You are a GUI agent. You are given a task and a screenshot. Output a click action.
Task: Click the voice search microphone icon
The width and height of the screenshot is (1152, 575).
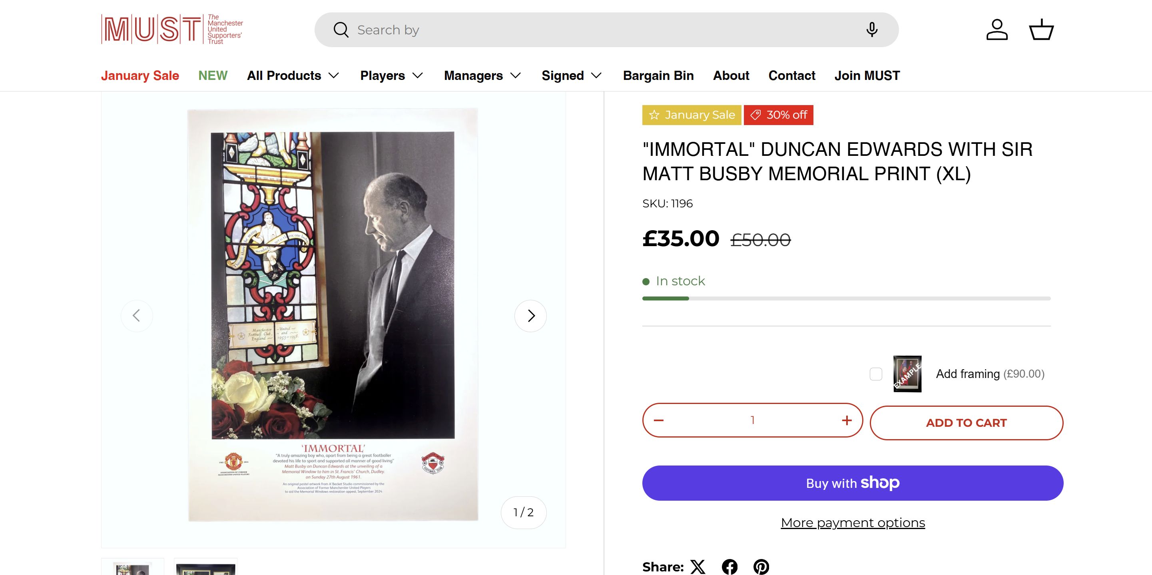point(871,30)
